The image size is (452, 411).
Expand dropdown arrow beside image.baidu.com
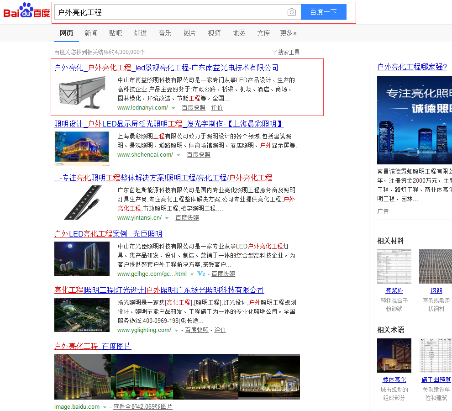(x=105, y=407)
